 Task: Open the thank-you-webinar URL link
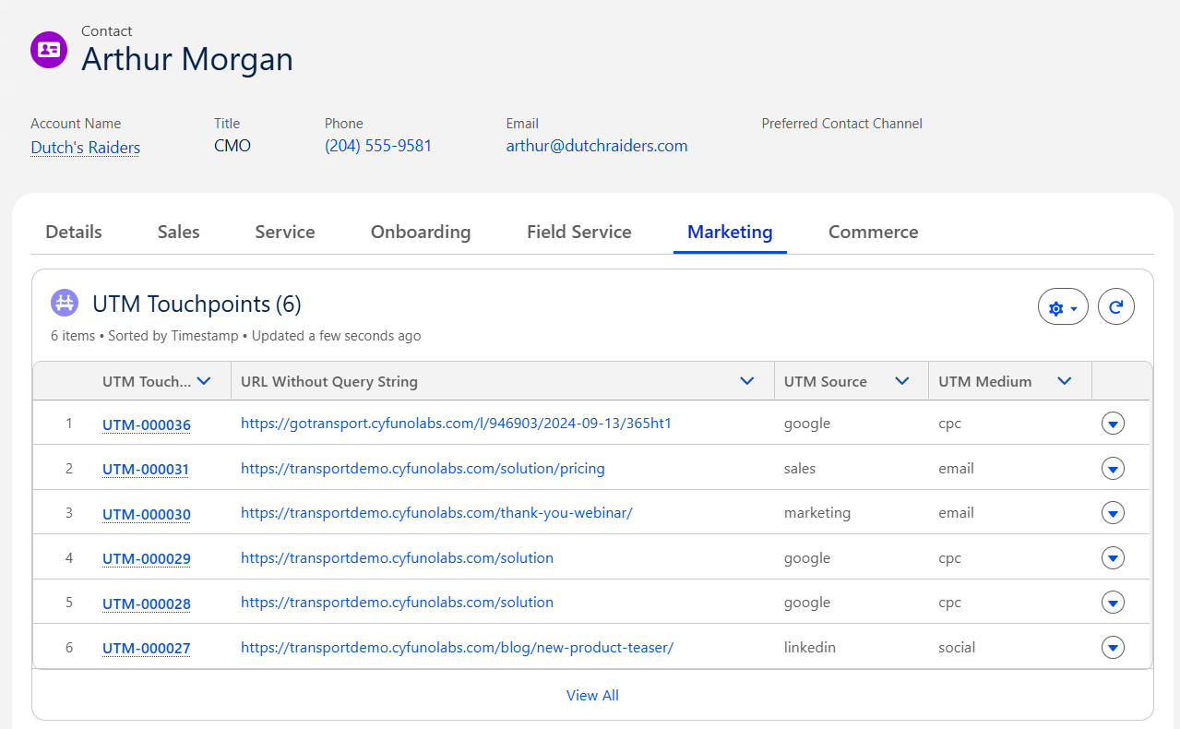click(436, 512)
